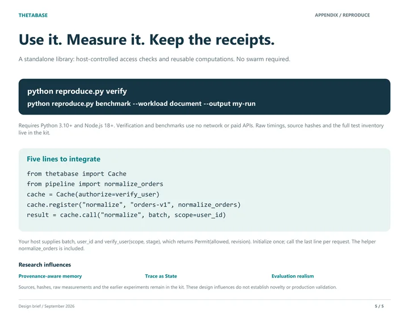Click the subtitle about a standalone library

click(x=154, y=59)
